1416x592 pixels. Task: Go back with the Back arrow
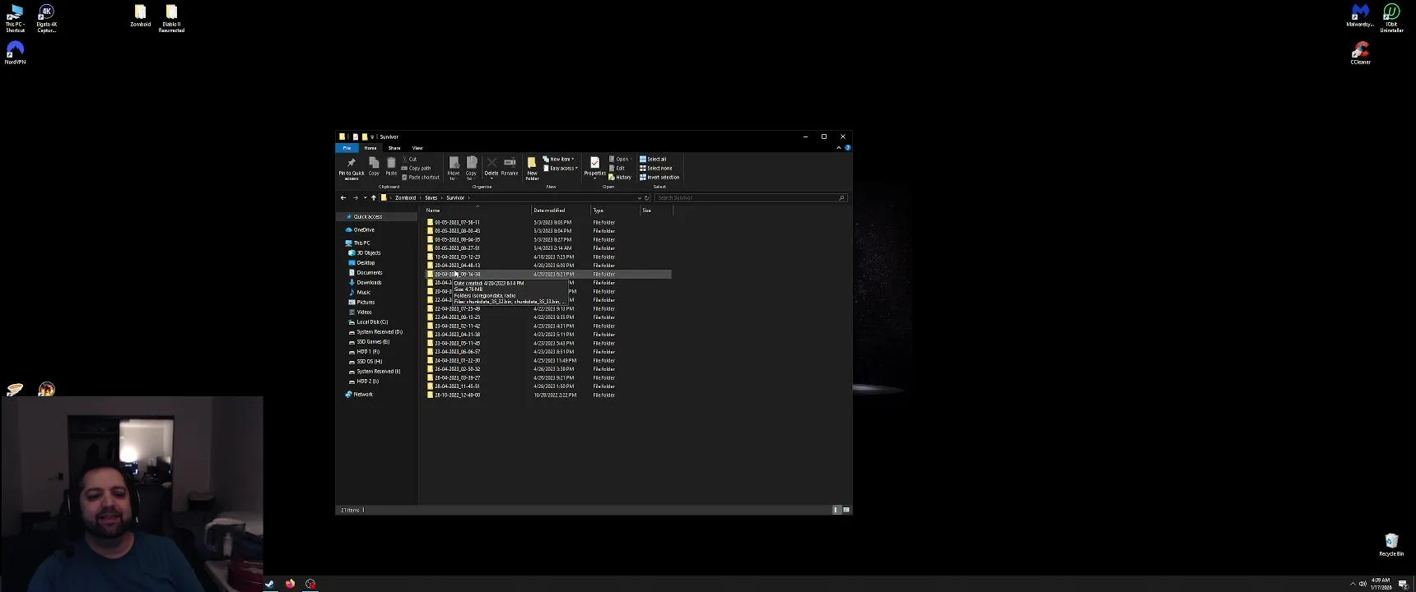343,198
